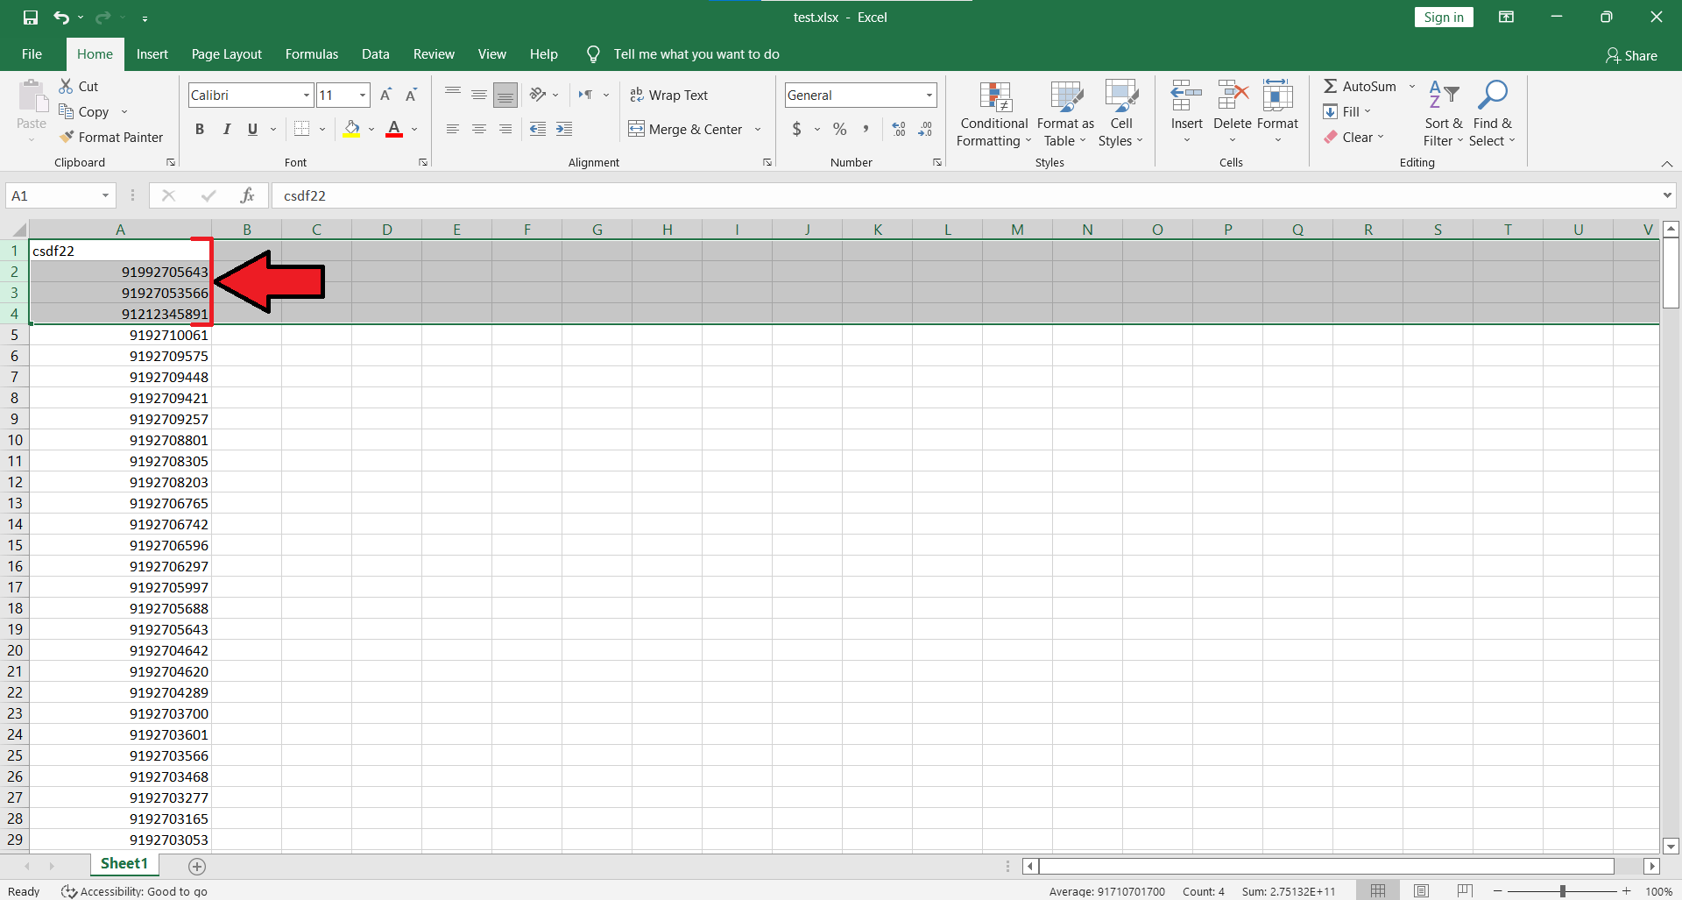1682x900 pixels.
Task: Click the Format Painter brush icon
Action: [67, 138]
